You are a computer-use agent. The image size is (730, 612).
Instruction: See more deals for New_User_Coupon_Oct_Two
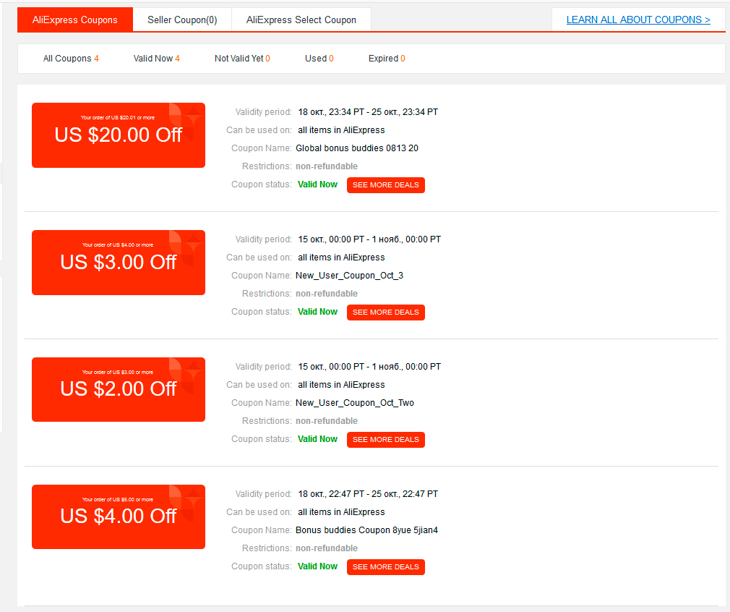pyautogui.click(x=386, y=440)
